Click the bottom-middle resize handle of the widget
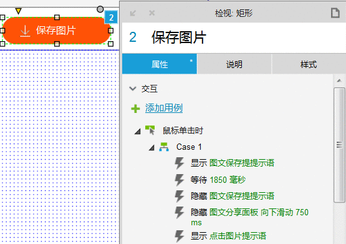346x244 pixels. coord(57,44)
